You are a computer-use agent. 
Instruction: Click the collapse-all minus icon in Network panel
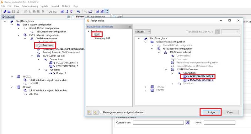click(x=72, y=17)
